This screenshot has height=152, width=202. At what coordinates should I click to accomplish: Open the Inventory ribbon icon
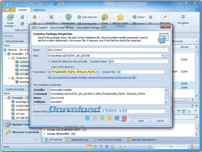(x=52, y=17)
